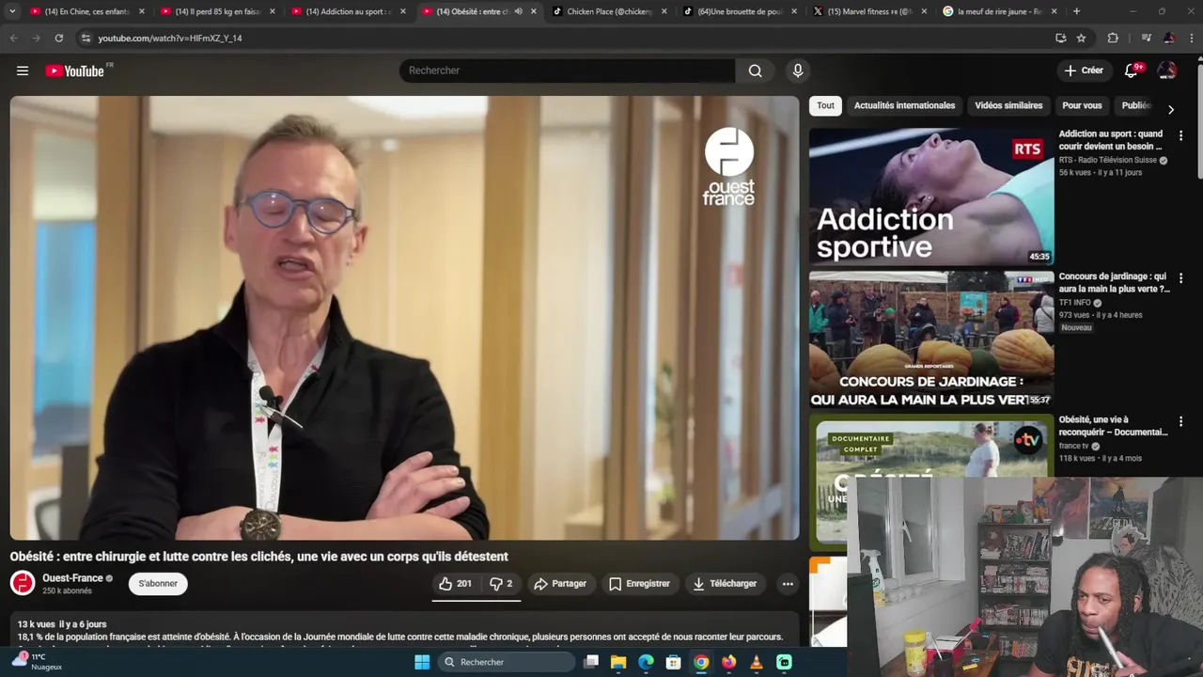
Task: Switch to Addiction au sport browser tab
Action: pyautogui.click(x=349, y=11)
